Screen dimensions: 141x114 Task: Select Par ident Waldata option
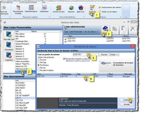point(39,70)
